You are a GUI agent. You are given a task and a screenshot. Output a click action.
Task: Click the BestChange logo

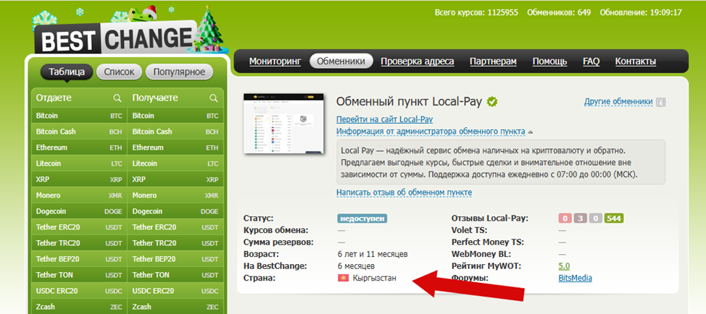point(115,38)
